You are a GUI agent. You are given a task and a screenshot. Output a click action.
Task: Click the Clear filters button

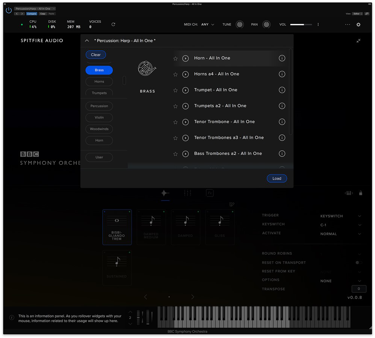click(96, 55)
